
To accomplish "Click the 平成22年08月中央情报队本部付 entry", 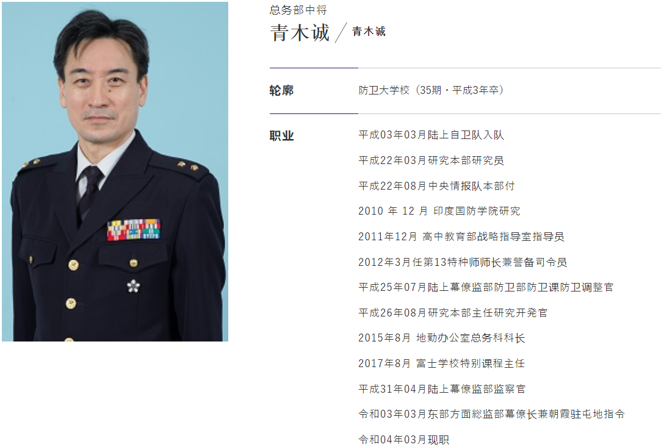I will point(437,186).
